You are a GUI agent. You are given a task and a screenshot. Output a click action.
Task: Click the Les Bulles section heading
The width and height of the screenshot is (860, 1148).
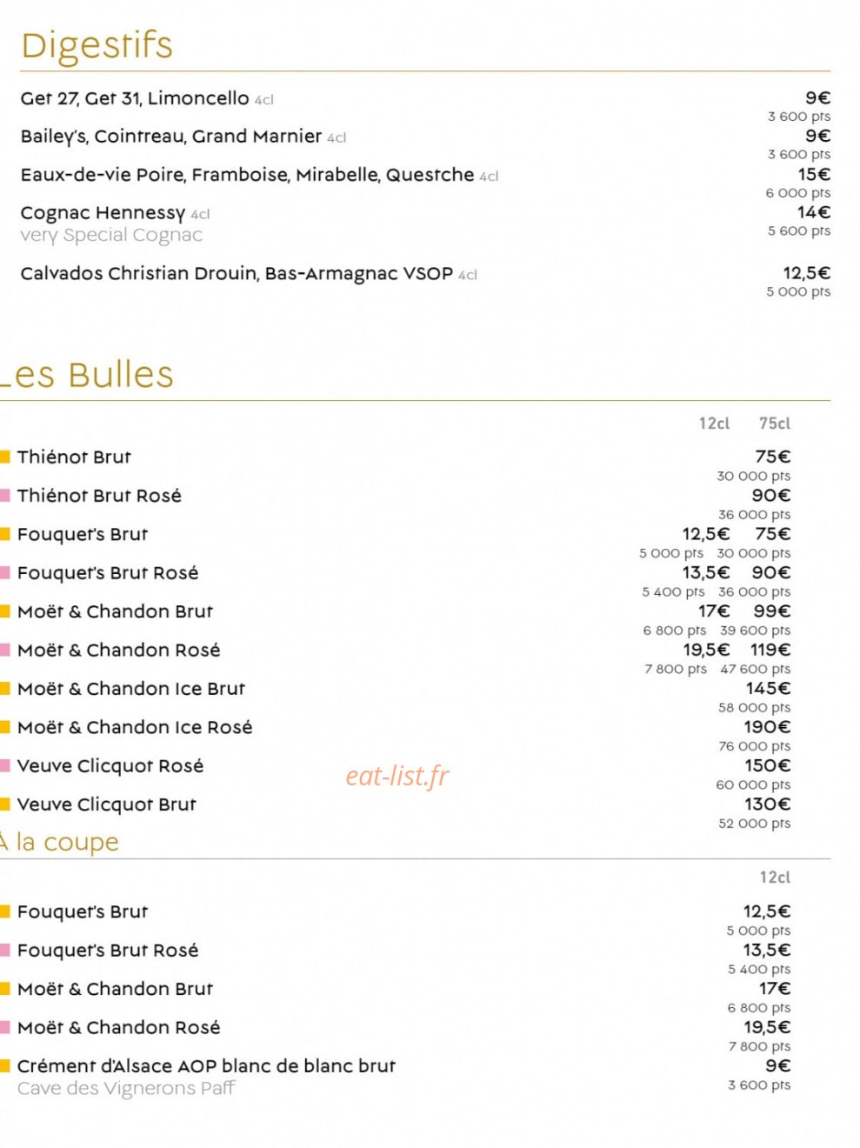coord(87,375)
